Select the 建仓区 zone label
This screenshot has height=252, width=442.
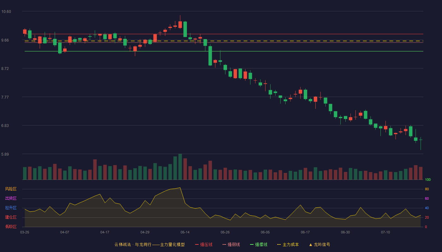[x=11, y=217]
